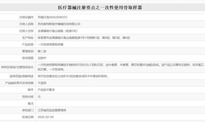The height and width of the screenshot is (124, 205).
Task: Click the 见附件 value
Action: (42, 58)
